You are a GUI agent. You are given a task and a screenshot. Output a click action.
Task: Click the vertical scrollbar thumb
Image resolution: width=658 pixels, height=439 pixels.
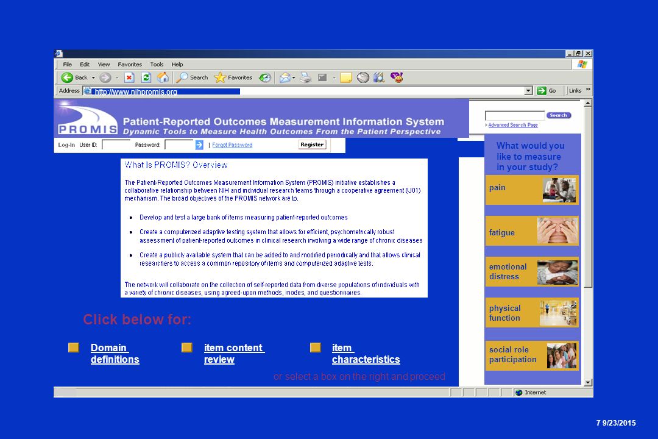click(x=588, y=197)
